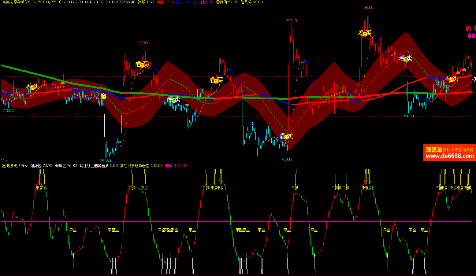Screen dimensions: 476x276
Task: Click the 11天 period label
Action: pyautogui.click(x=5, y=160)
